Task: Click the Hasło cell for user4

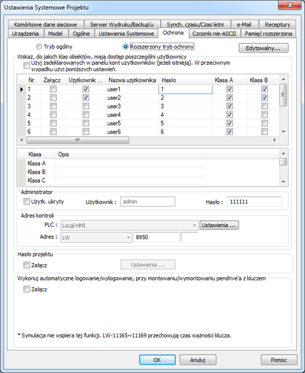Action: point(186,114)
